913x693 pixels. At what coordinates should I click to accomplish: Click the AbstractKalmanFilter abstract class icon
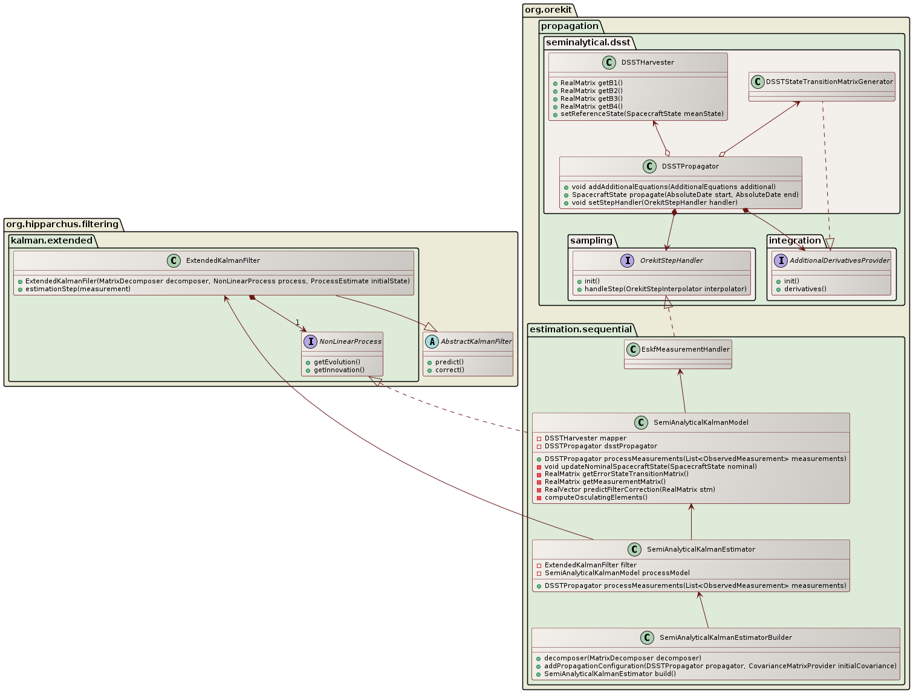[x=432, y=341]
